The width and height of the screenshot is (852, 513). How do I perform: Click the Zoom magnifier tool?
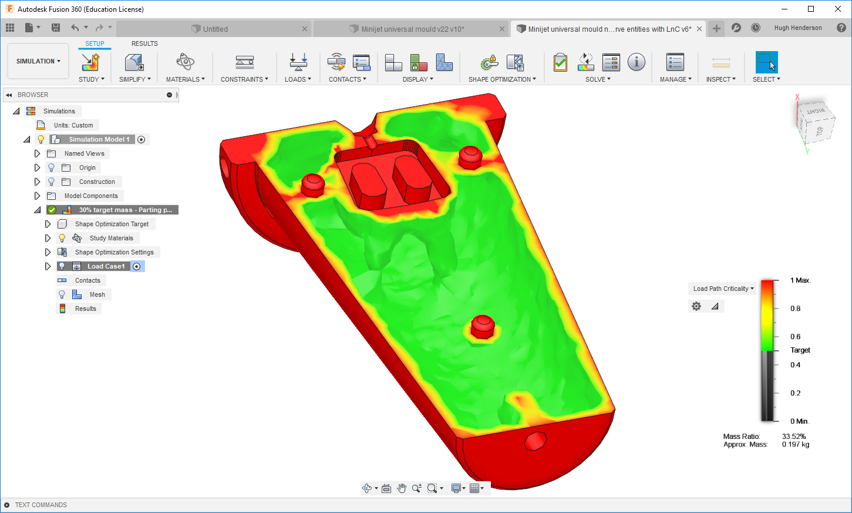coord(416,488)
